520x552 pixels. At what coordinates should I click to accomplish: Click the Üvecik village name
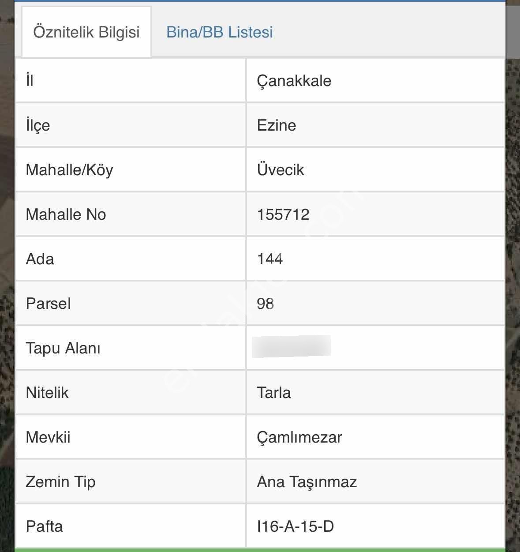(x=281, y=169)
